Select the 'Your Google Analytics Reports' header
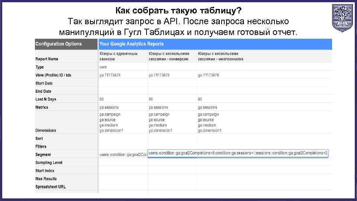This screenshot has width=357, height=201. click(215, 44)
